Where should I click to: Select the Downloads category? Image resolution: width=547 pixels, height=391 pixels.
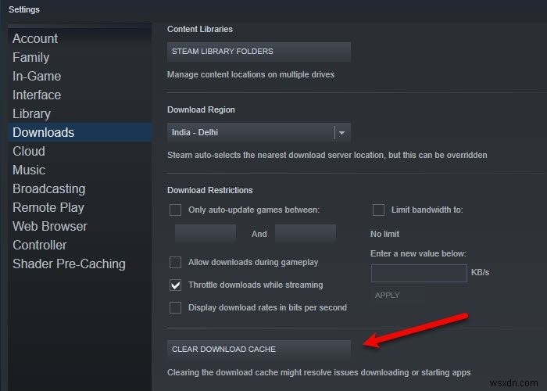(80, 132)
